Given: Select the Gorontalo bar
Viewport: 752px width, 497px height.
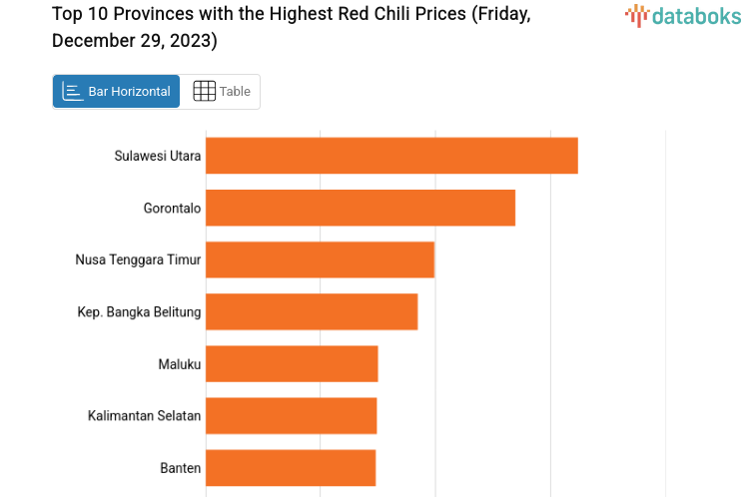Looking at the screenshot, I should (361, 208).
